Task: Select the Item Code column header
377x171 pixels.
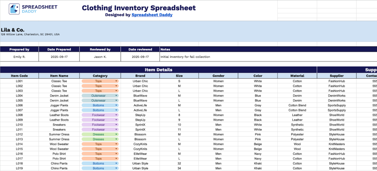Action: click(x=20, y=76)
